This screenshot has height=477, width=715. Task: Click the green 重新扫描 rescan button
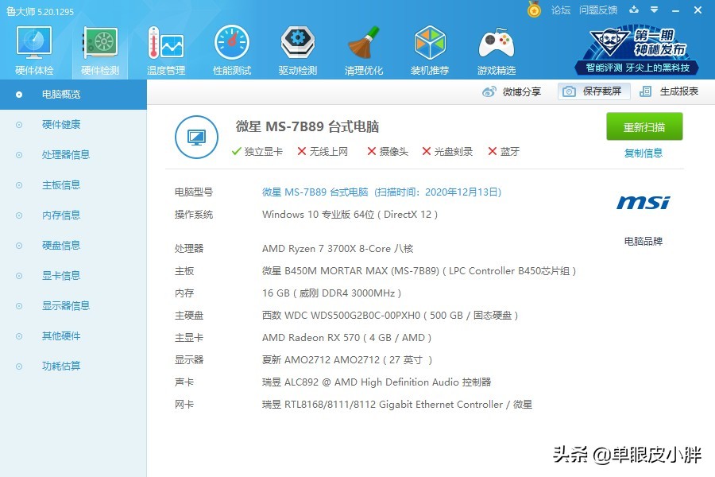pyautogui.click(x=643, y=126)
